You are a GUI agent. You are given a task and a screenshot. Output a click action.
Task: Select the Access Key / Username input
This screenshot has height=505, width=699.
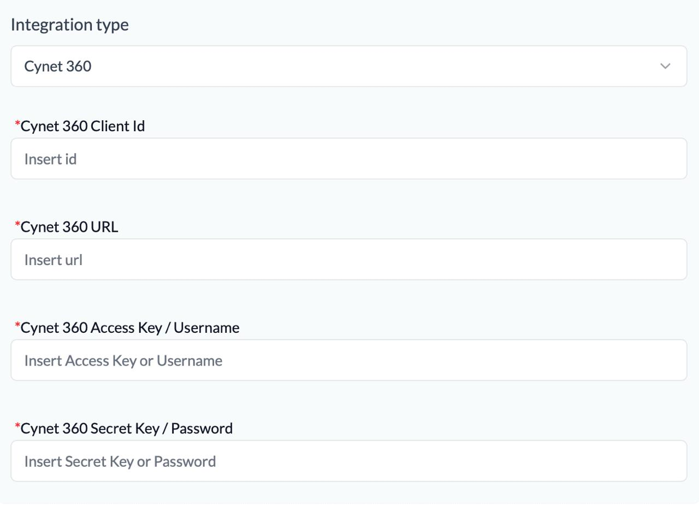348,360
